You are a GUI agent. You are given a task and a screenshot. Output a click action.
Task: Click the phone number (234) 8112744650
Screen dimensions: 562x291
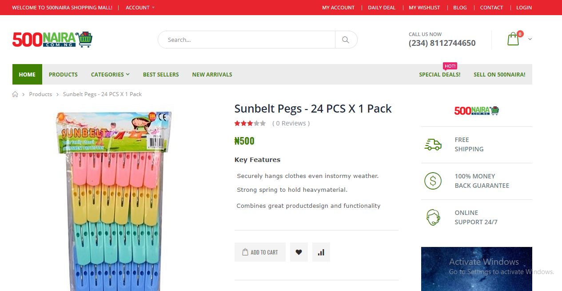(442, 43)
